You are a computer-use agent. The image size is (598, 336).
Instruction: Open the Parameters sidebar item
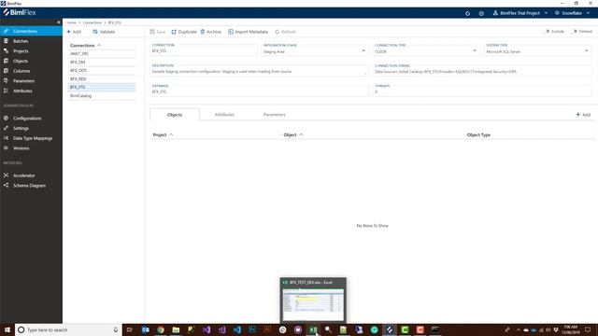pos(23,81)
